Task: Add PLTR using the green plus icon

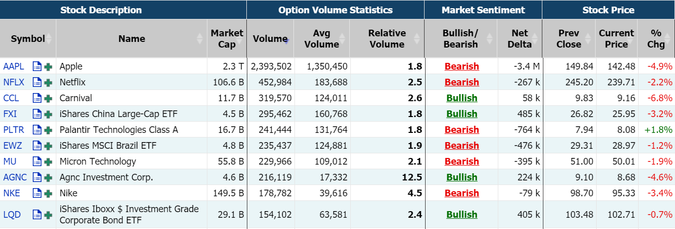Action: 48,130
